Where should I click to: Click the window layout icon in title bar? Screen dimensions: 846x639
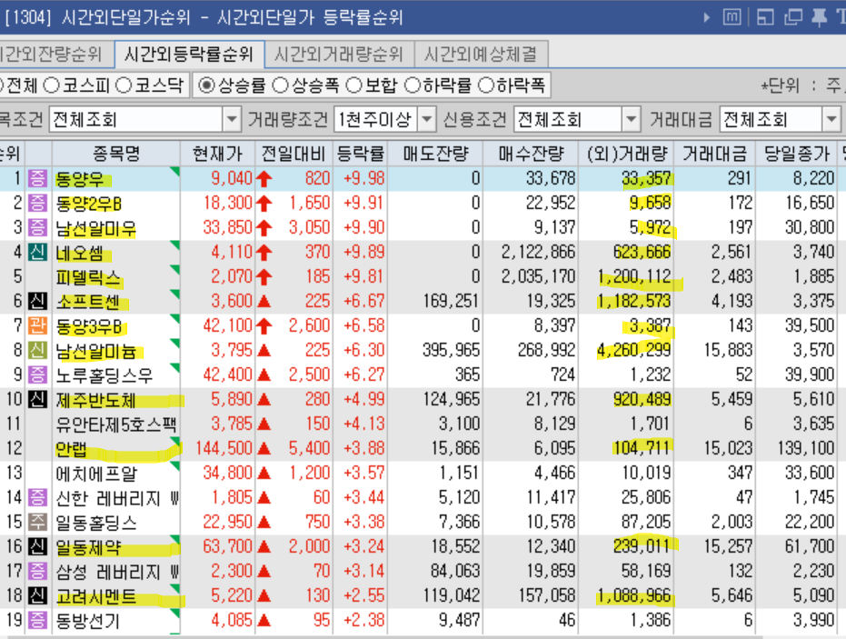[x=766, y=18]
